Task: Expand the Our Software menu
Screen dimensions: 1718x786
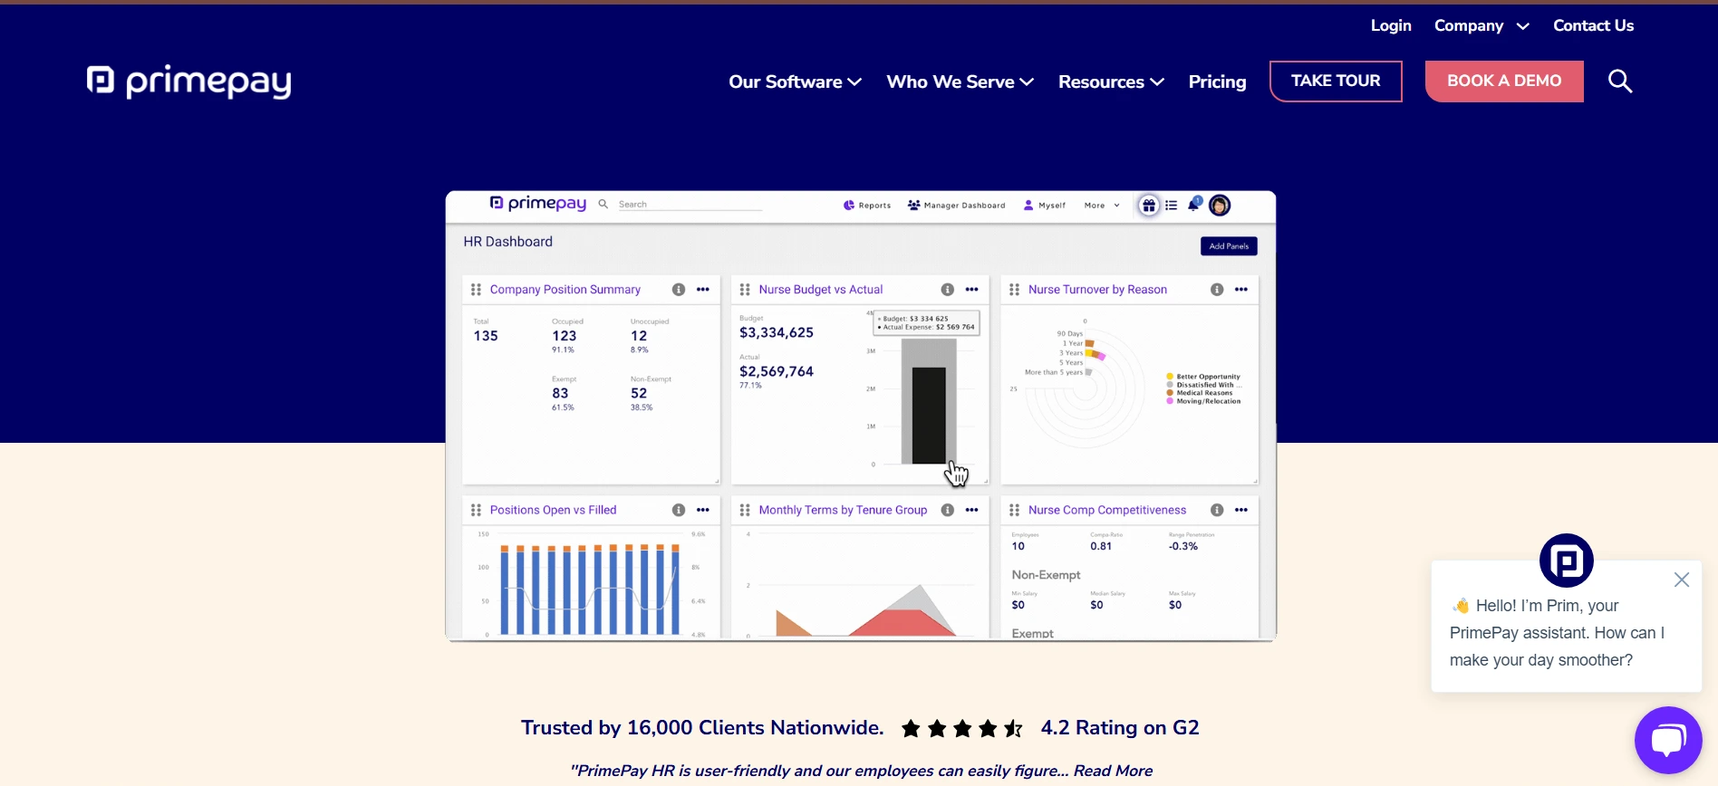Action: coord(795,81)
